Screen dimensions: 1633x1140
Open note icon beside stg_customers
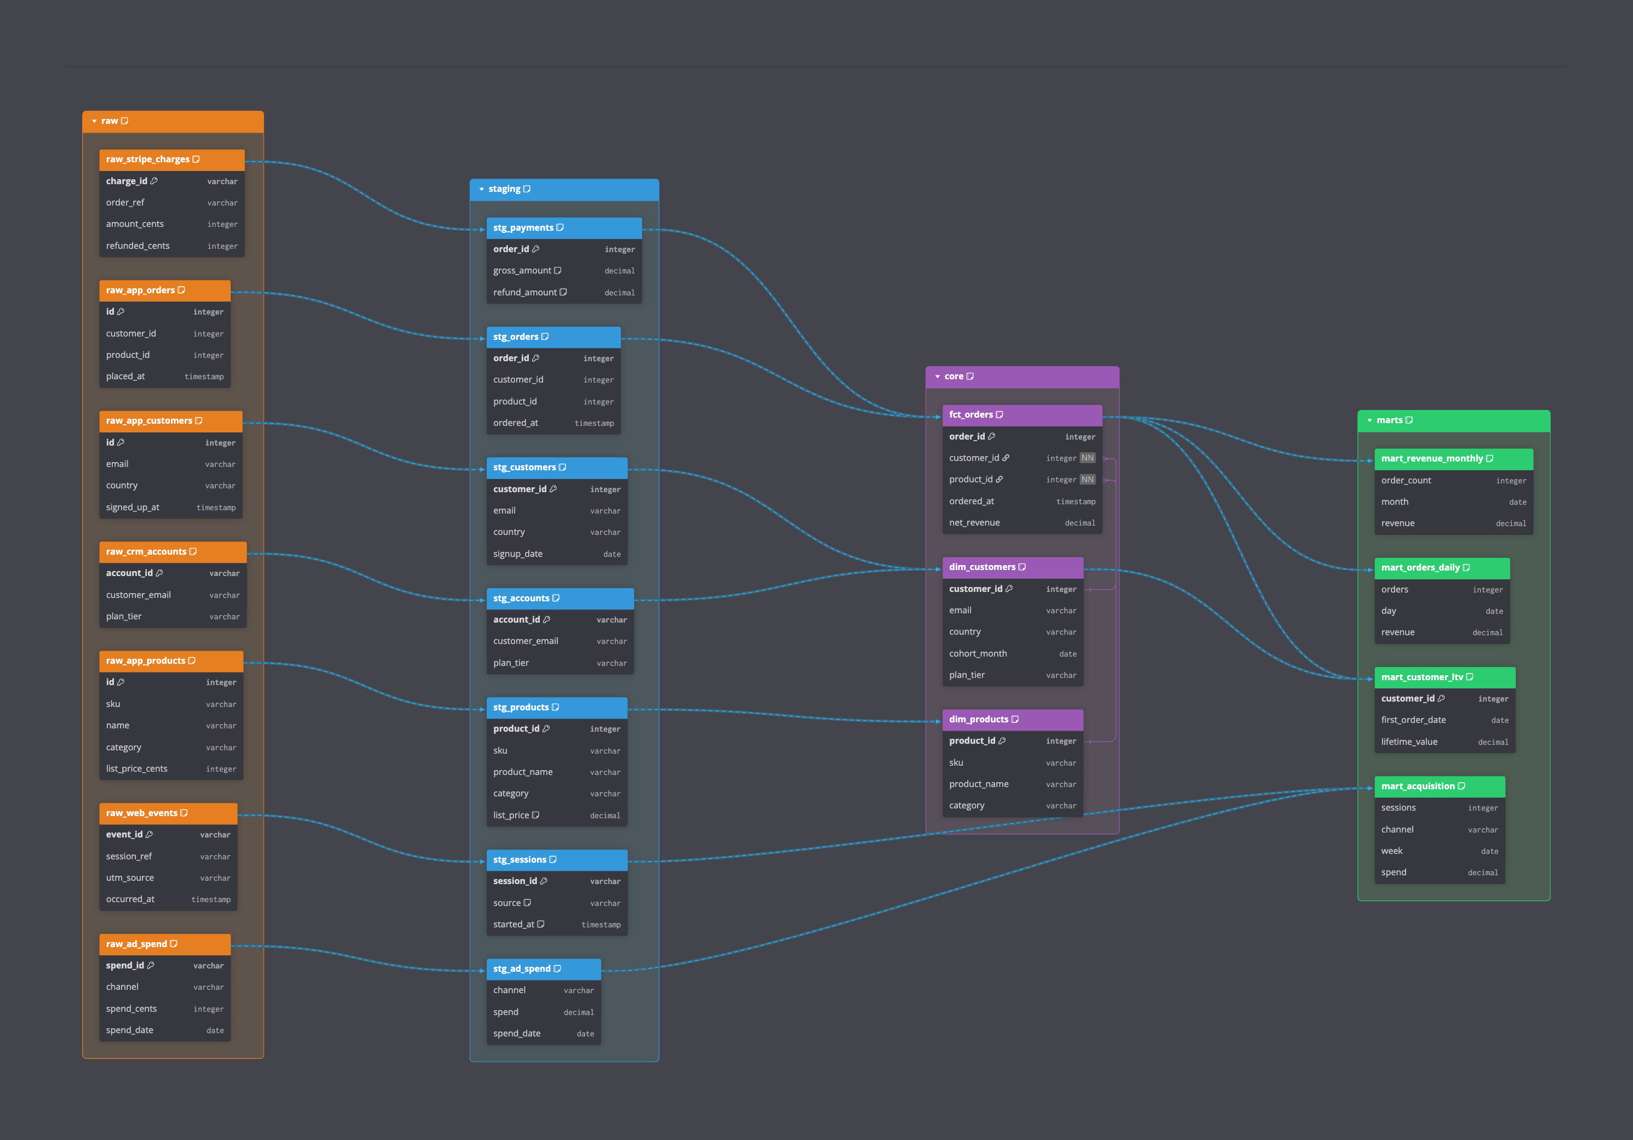pyautogui.click(x=563, y=468)
